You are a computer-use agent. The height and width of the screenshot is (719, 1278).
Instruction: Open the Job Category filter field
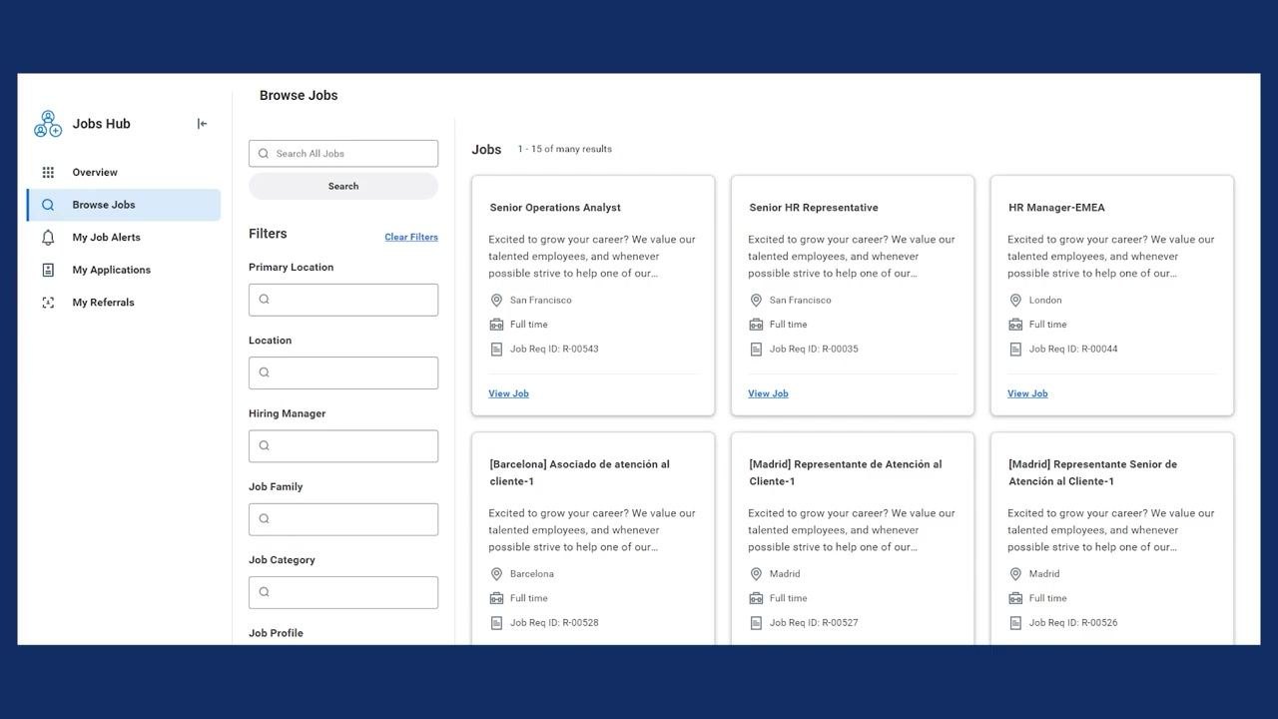(x=343, y=592)
